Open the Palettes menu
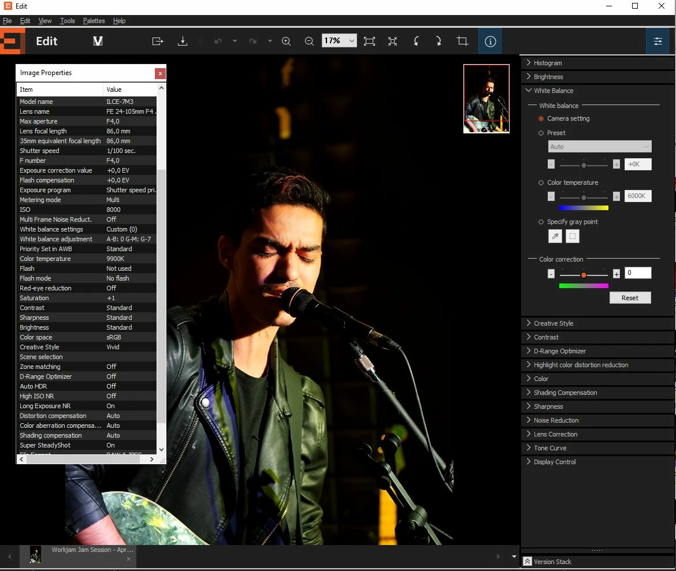This screenshot has height=571, width=676. [94, 21]
